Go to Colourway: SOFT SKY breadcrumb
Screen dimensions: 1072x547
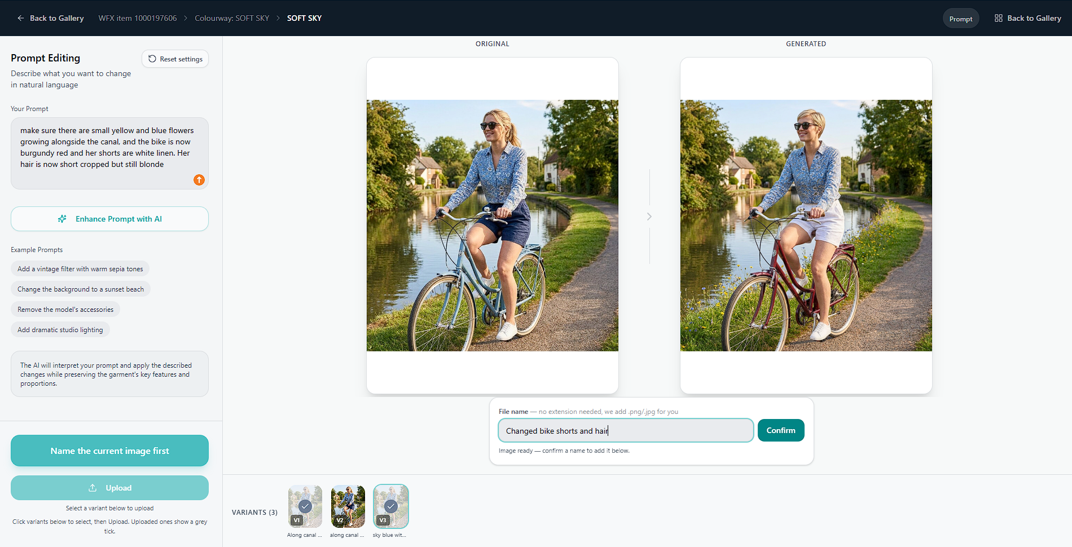pos(232,18)
